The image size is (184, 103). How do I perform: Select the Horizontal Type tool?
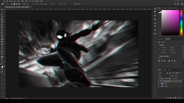(2, 49)
